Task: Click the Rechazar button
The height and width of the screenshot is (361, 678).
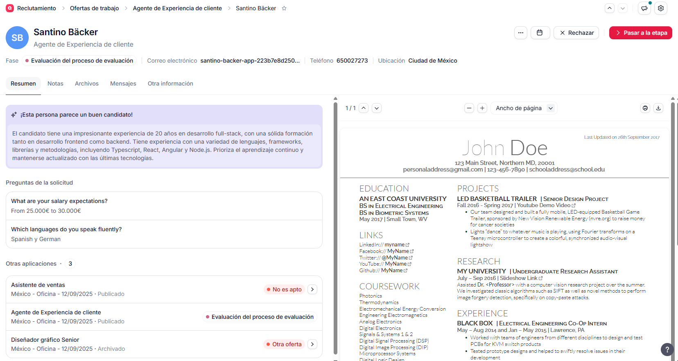Action: tap(576, 33)
